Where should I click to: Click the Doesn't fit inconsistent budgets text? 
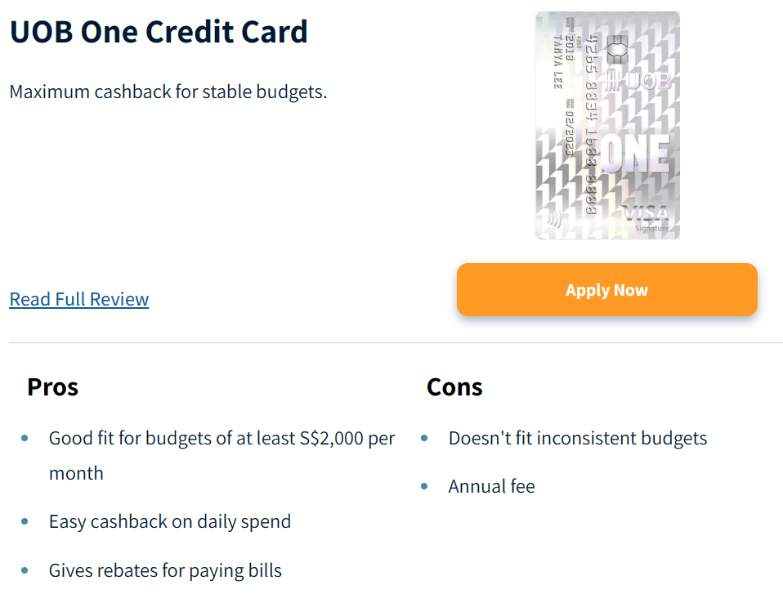(x=577, y=439)
